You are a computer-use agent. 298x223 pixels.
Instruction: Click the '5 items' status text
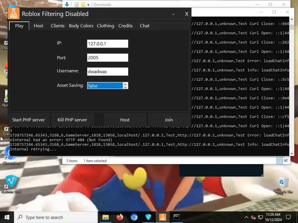(x=72, y=161)
